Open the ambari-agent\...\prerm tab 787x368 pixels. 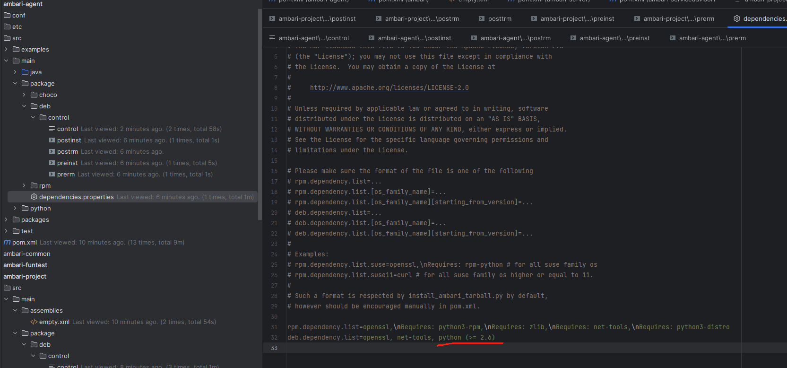point(708,38)
